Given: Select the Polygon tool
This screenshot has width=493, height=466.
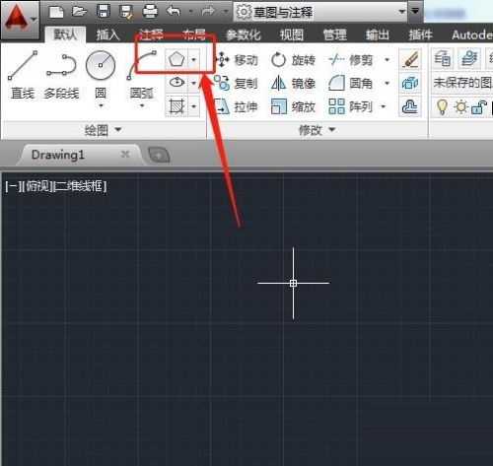Looking at the screenshot, I should coord(176,60).
